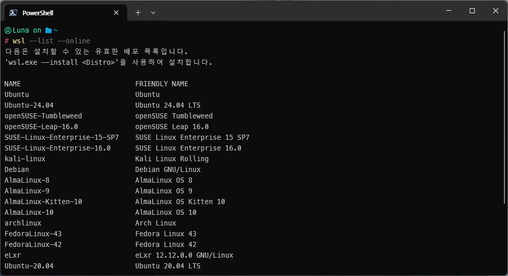Viewport: 508px width, 276px height.
Task: Click 'archlinux' distro name
Action: point(23,223)
